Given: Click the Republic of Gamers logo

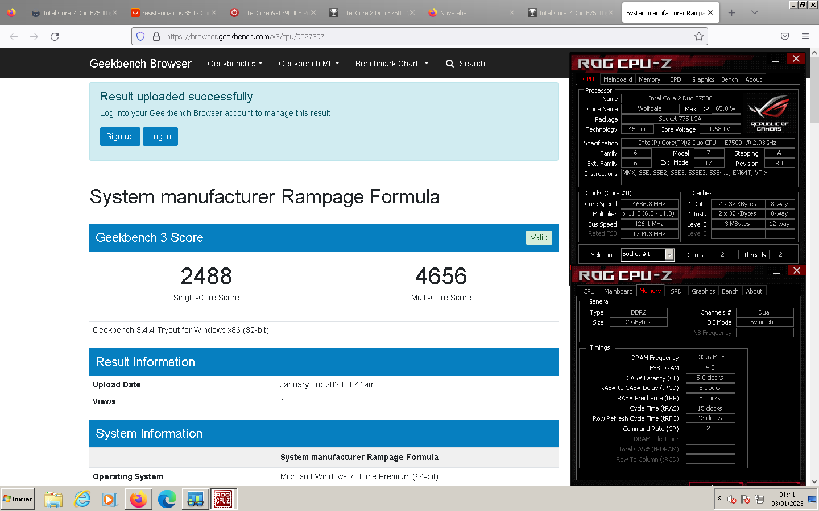Looking at the screenshot, I should pyautogui.click(x=769, y=114).
